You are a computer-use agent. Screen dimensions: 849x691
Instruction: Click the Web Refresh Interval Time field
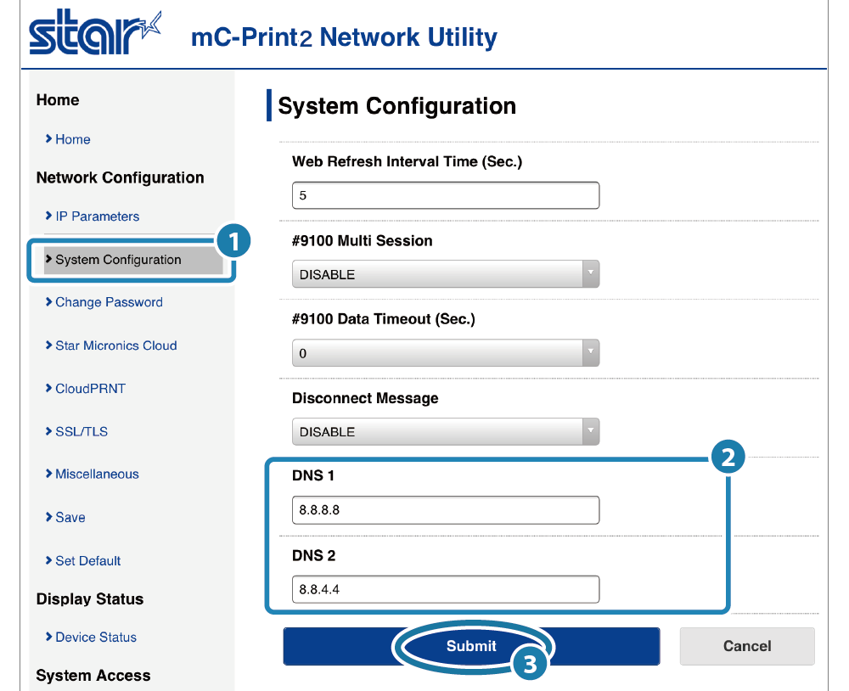446,195
